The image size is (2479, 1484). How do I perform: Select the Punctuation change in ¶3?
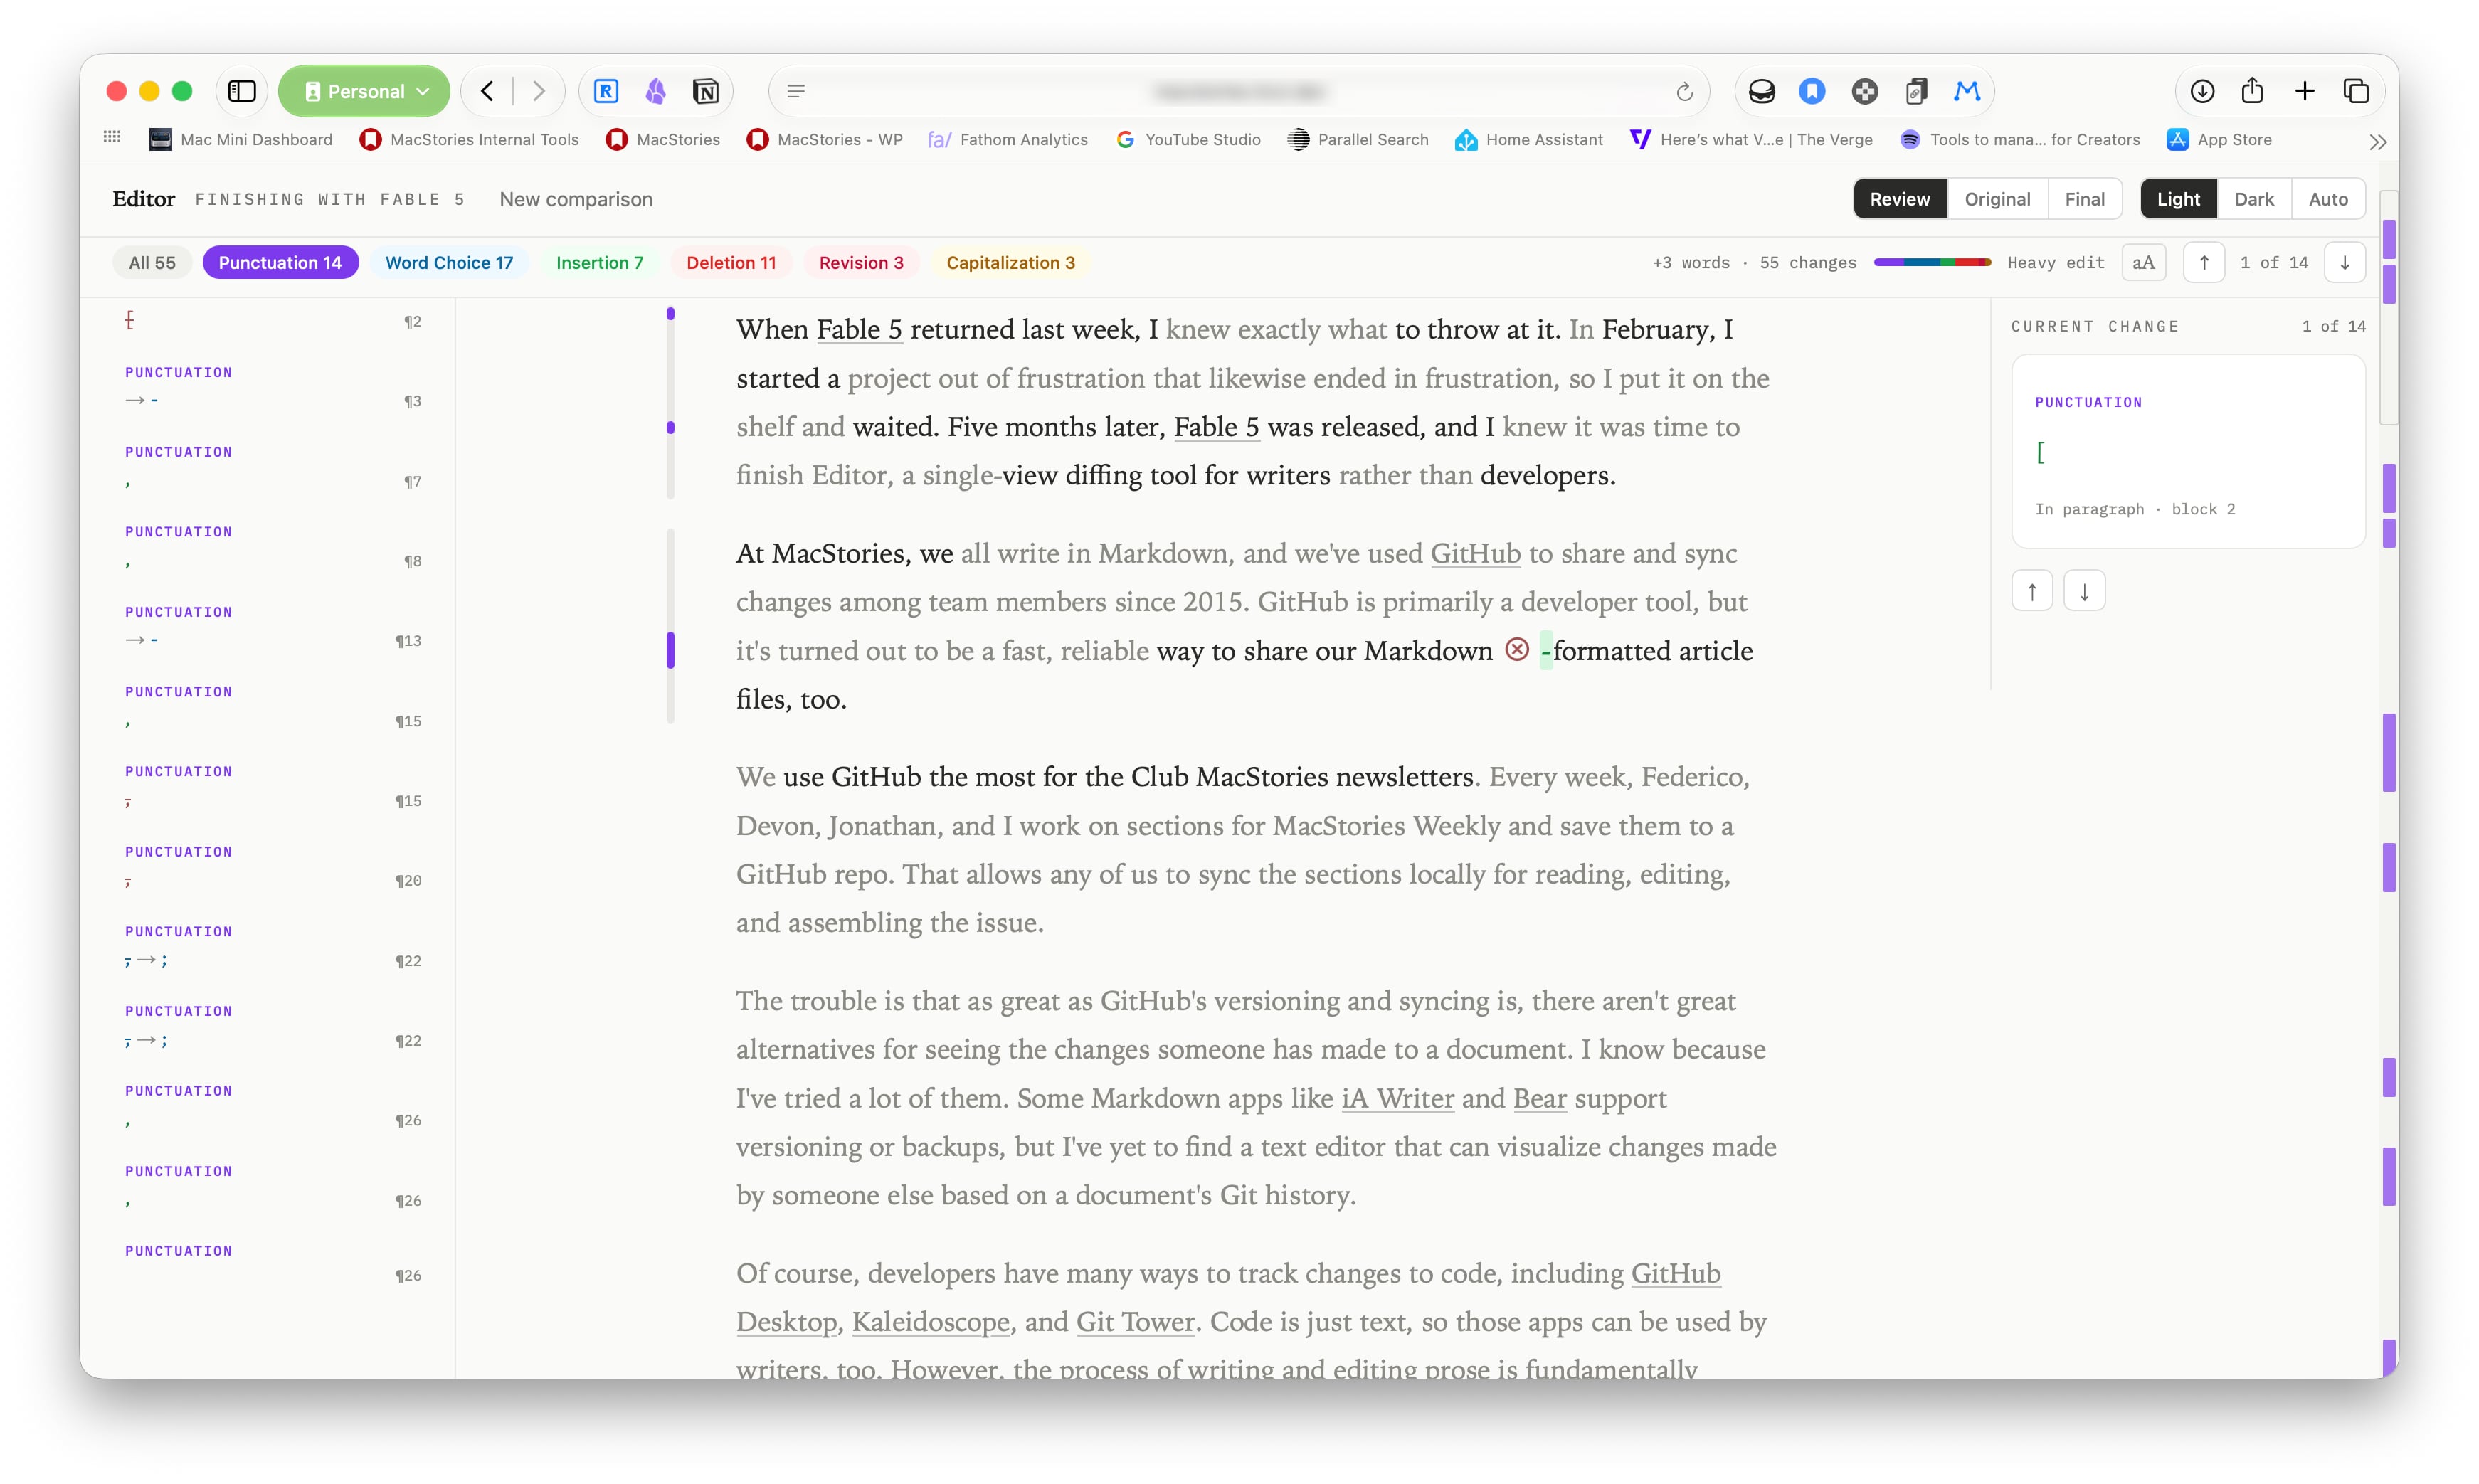[x=273, y=386]
